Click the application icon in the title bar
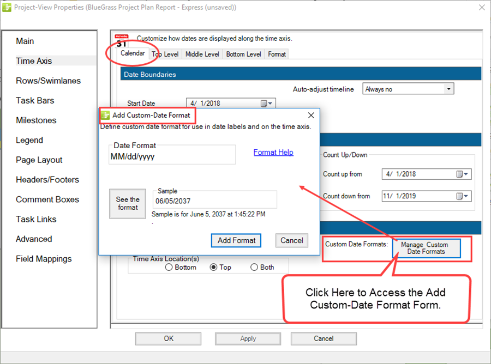491x364 pixels. pyautogui.click(x=7, y=7)
